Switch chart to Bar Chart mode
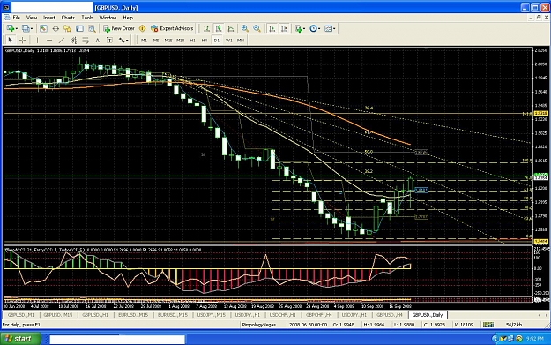 coord(206,28)
